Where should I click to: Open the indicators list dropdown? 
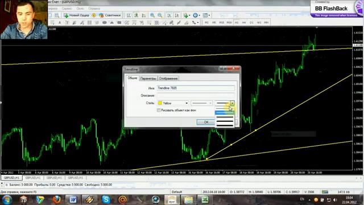187,15
